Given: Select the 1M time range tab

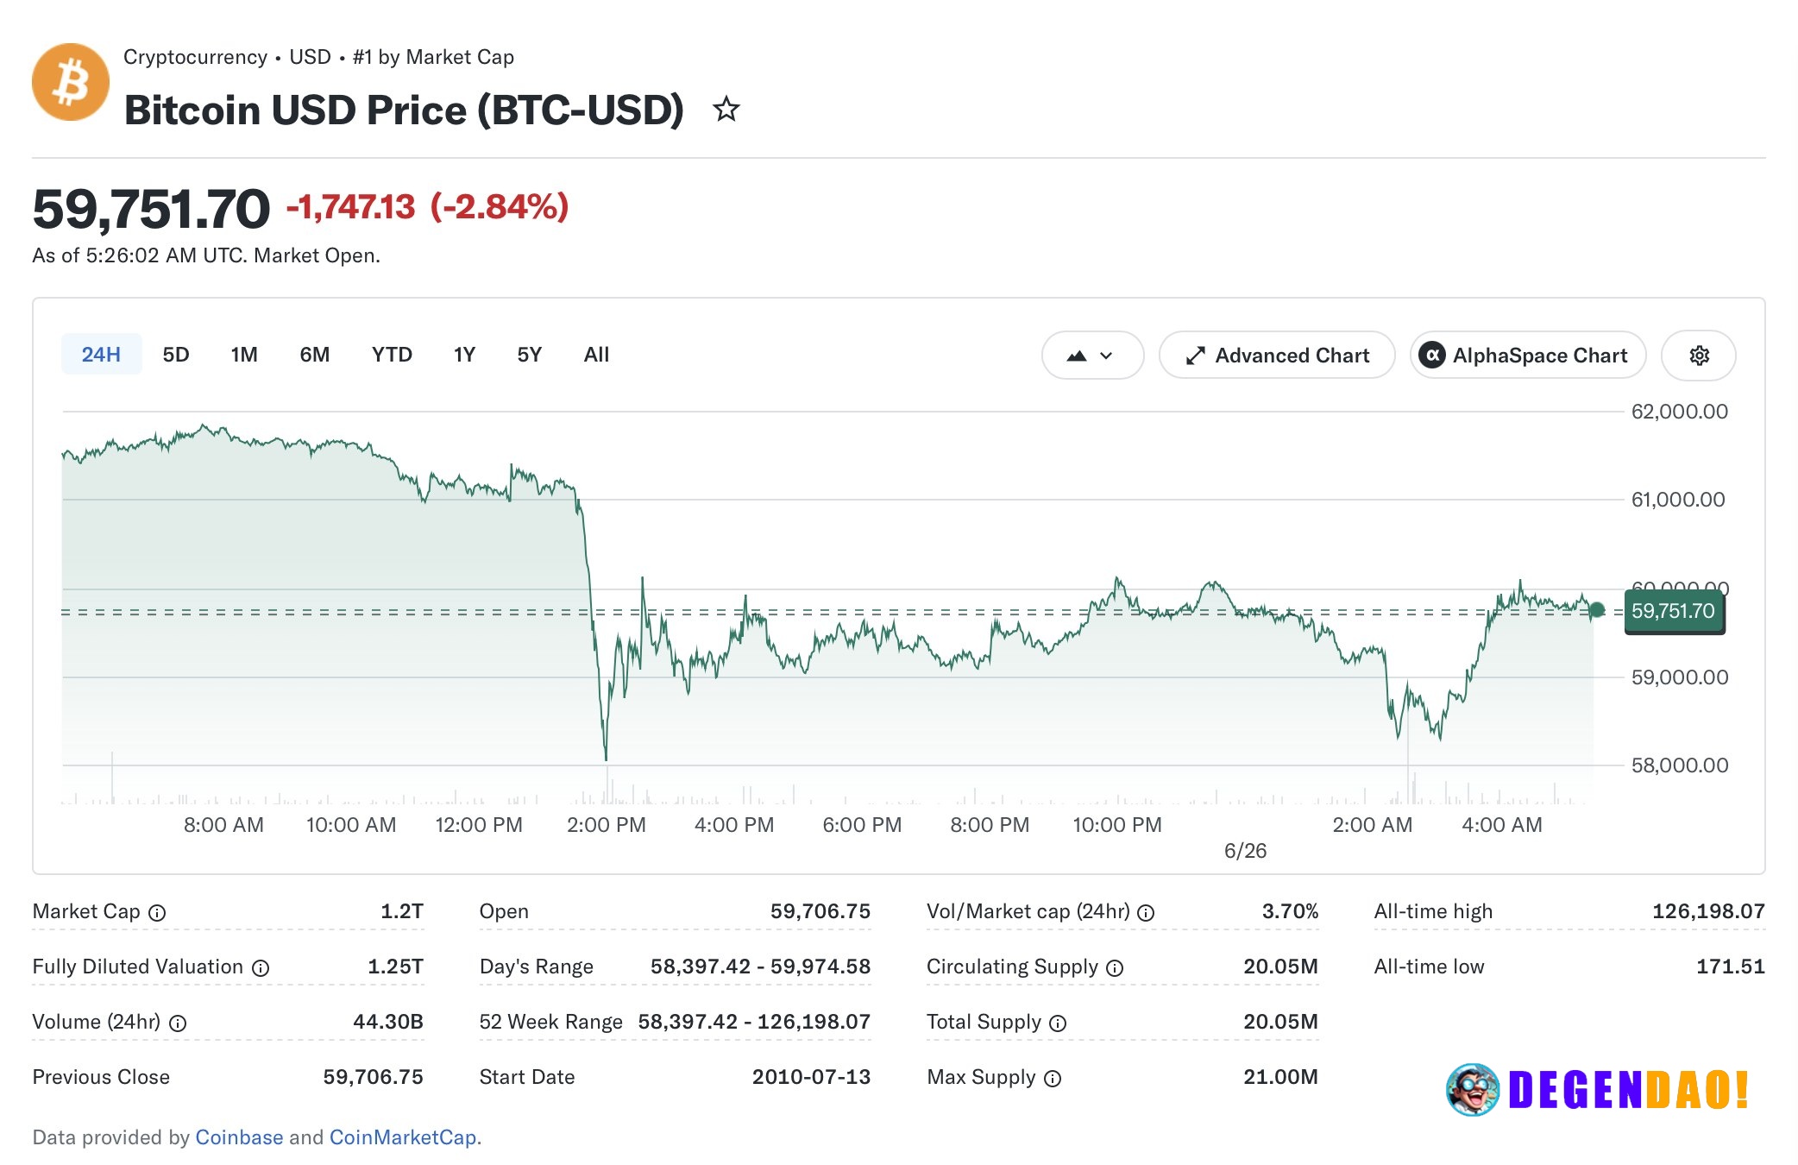Looking at the screenshot, I should pyautogui.click(x=244, y=355).
